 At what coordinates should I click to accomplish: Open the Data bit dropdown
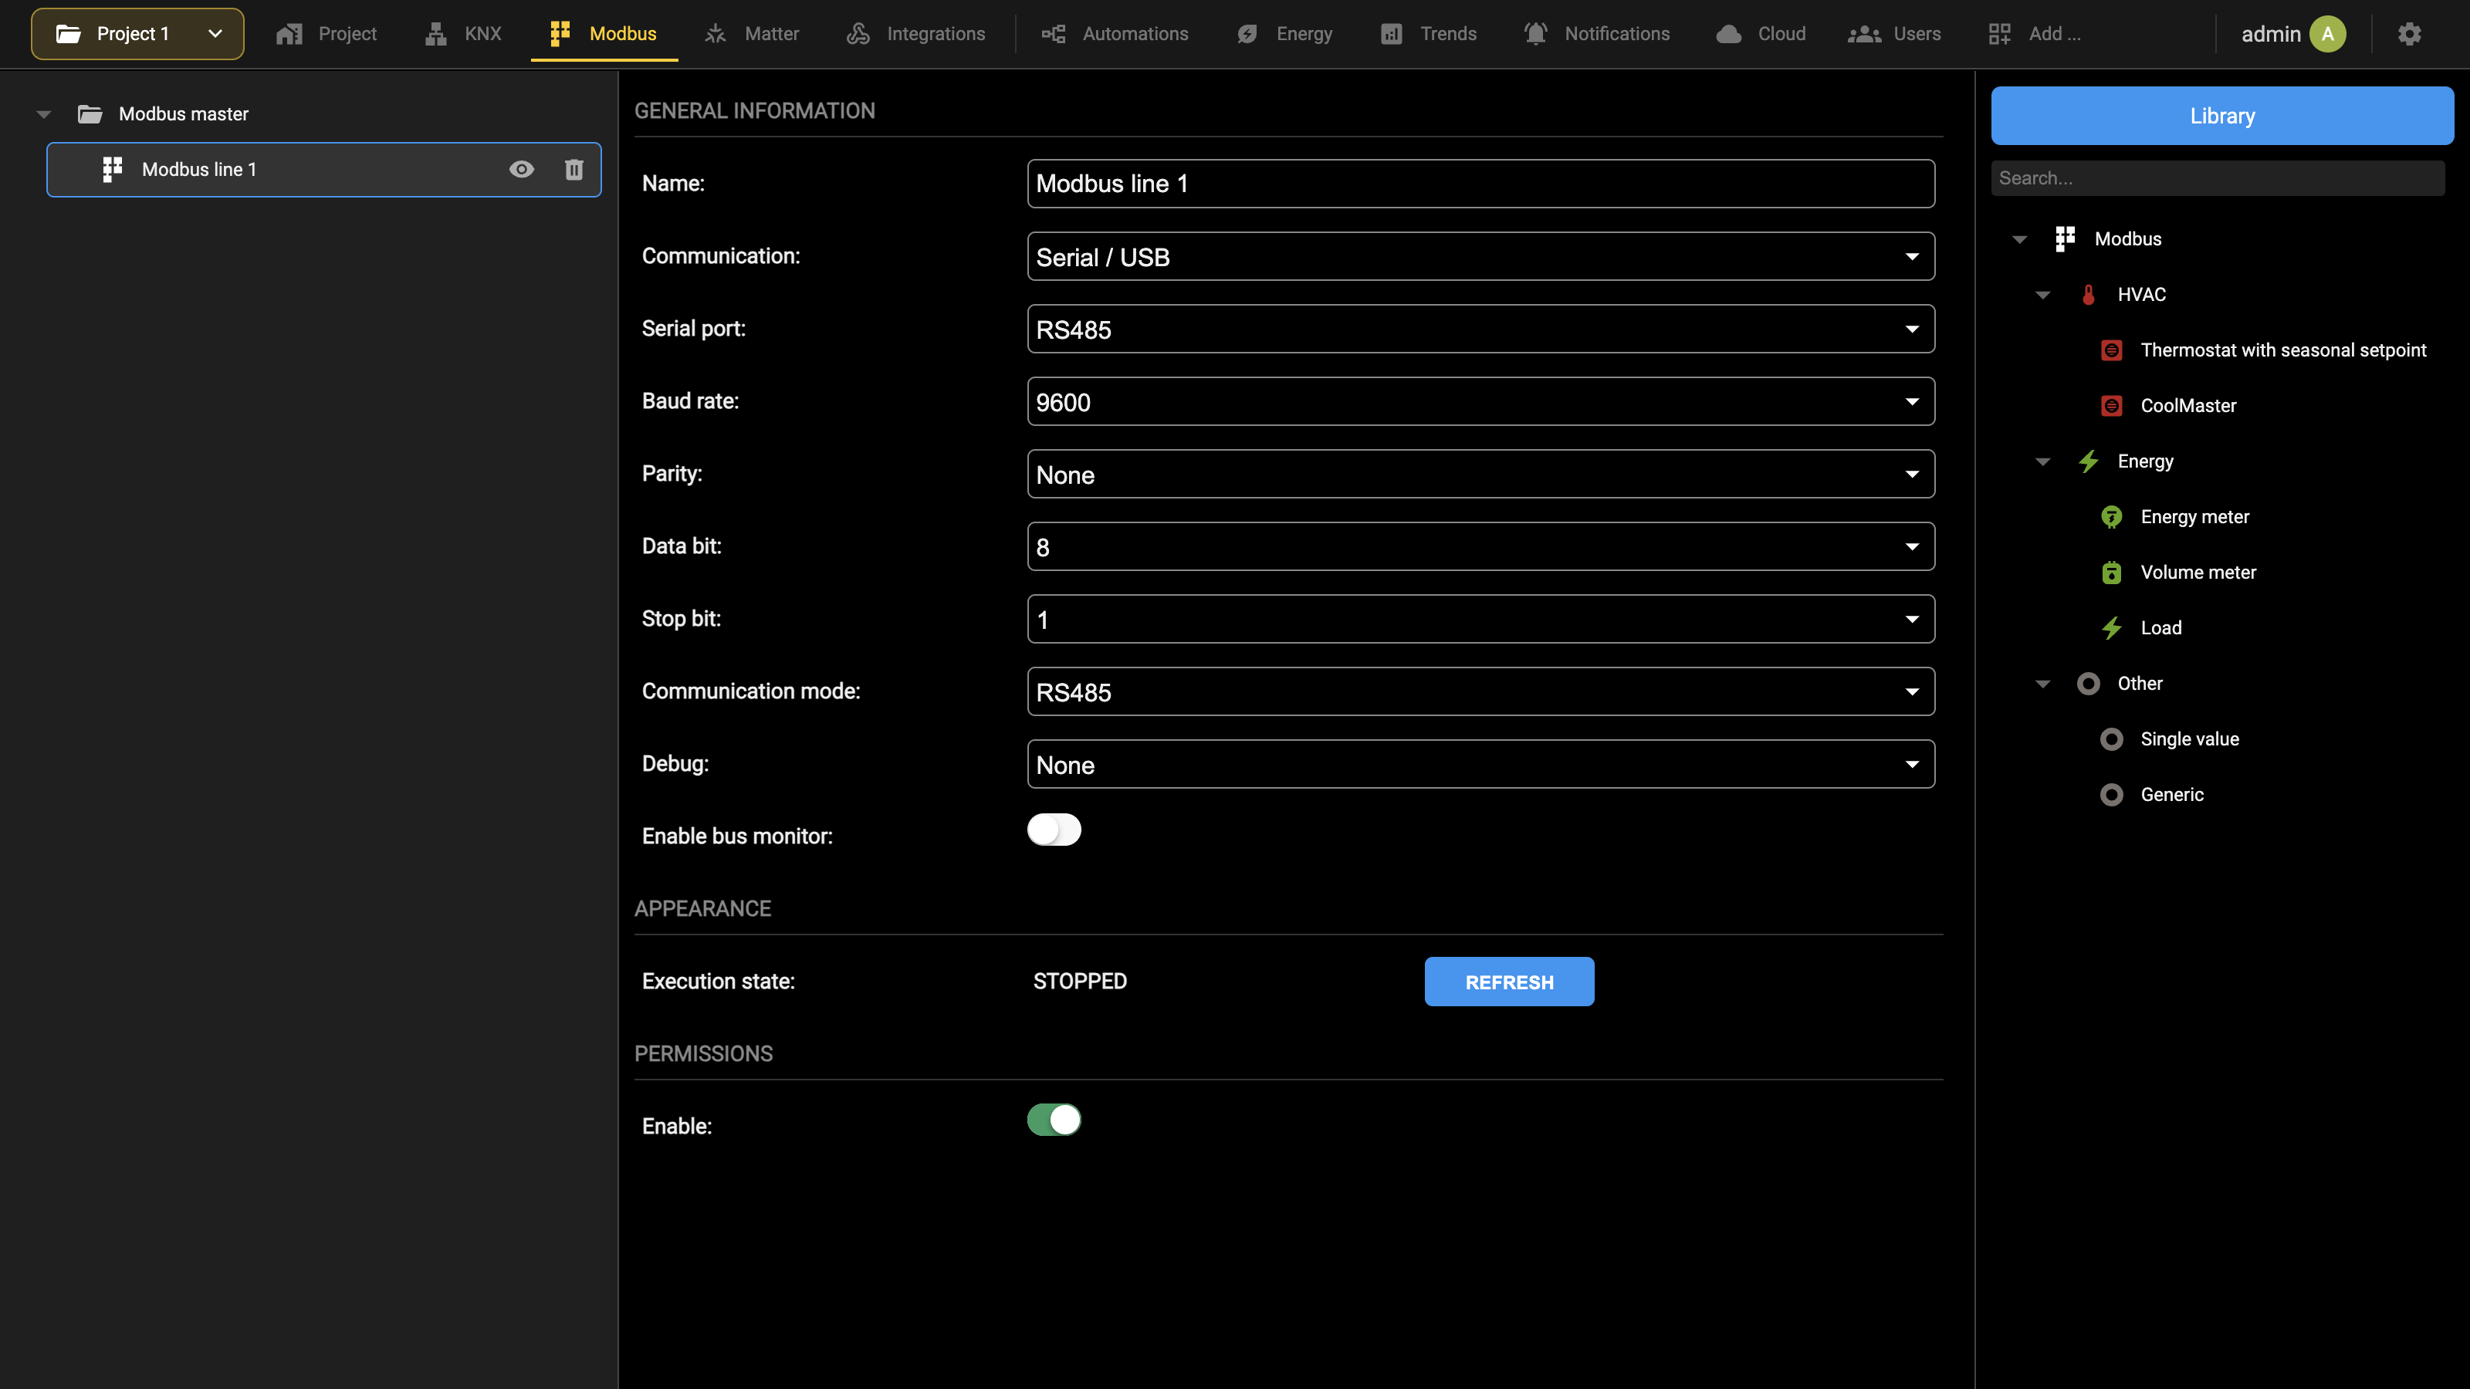[x=1480, y=546]
